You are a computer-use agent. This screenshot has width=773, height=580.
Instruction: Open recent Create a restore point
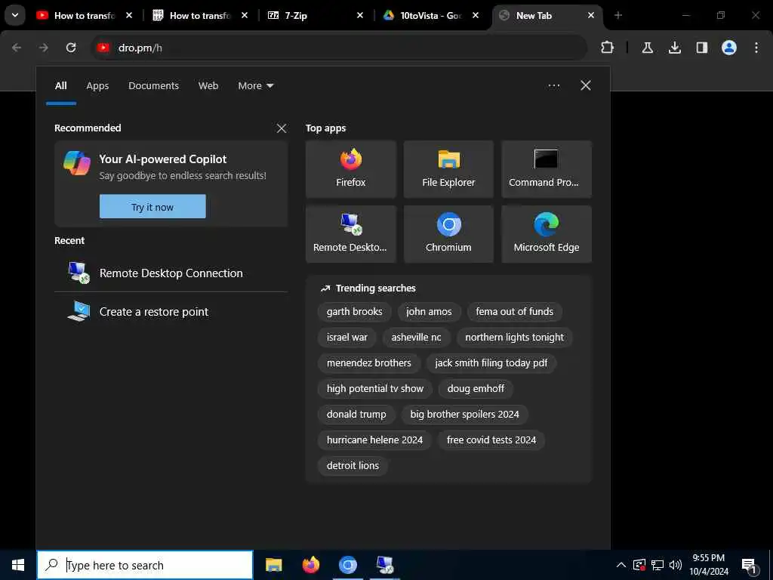[171, 312]
